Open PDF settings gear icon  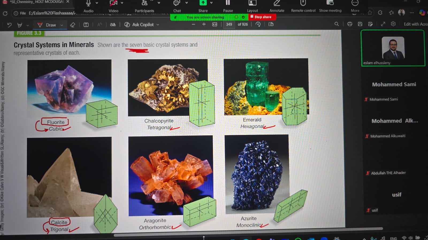coord(393,24)
